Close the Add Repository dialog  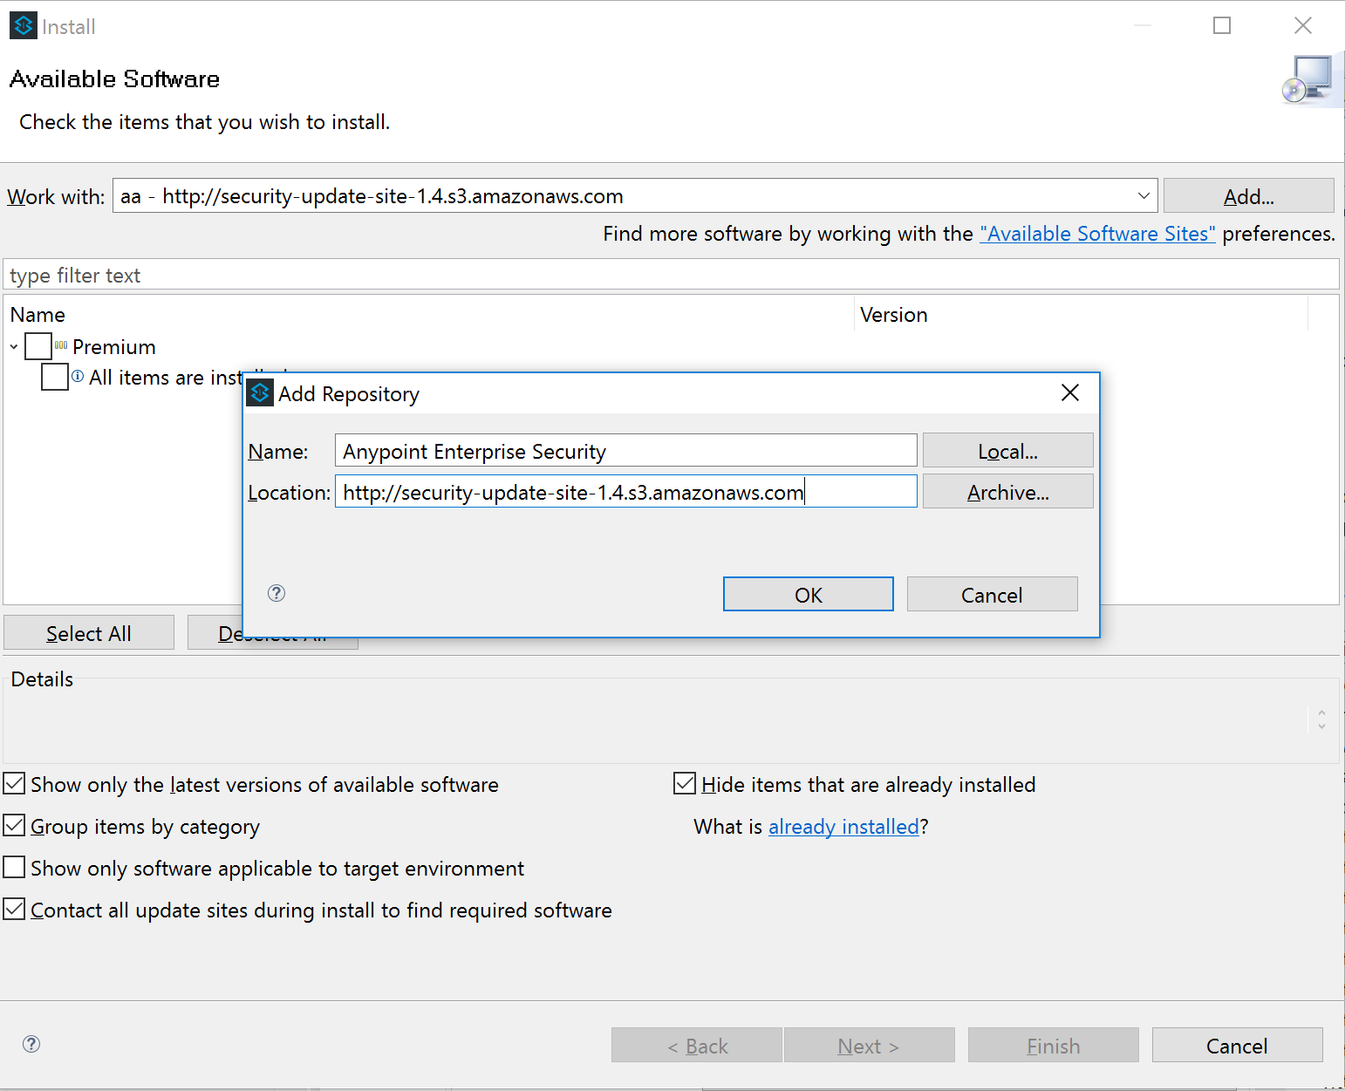tap(1070, 393)
